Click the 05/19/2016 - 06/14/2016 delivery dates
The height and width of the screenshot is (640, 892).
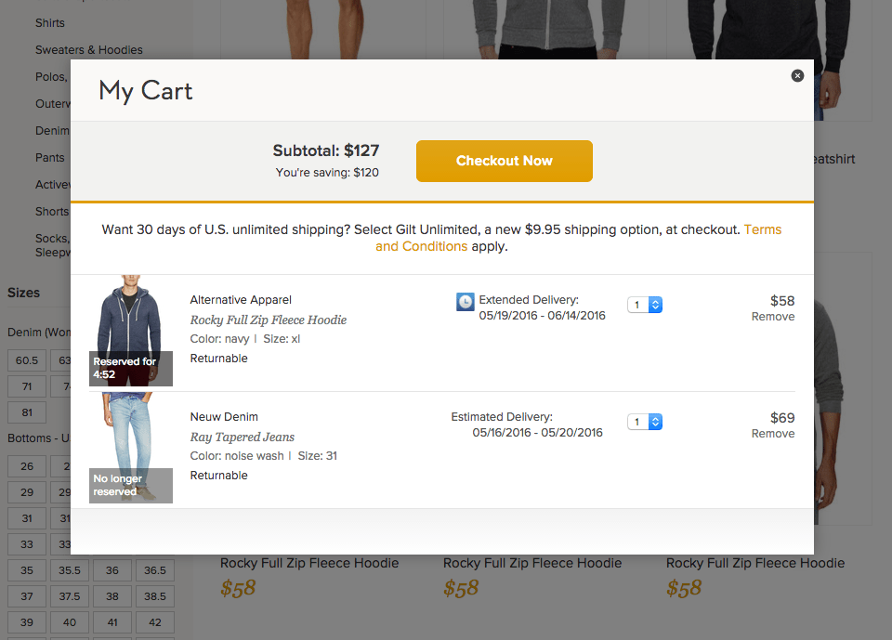click(542, 316)
